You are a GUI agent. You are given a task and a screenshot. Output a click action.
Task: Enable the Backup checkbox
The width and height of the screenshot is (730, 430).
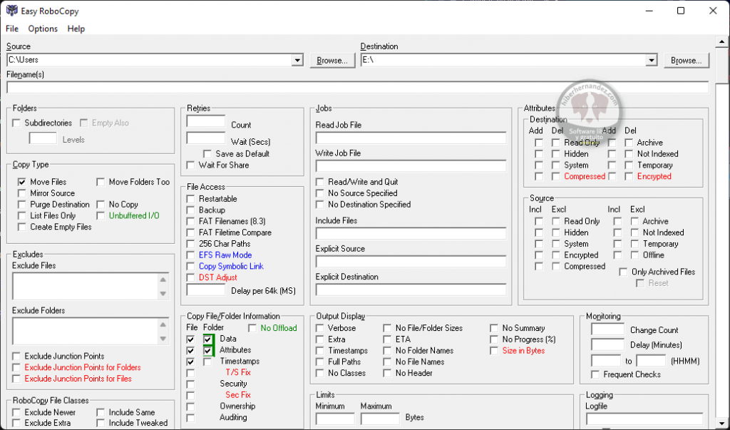190,210
